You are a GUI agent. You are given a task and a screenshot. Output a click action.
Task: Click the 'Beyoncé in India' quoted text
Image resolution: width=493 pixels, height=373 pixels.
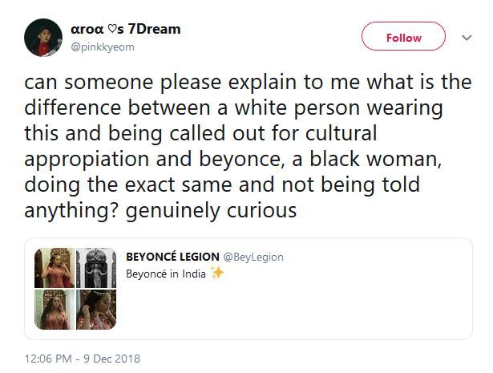coord(166,274)
